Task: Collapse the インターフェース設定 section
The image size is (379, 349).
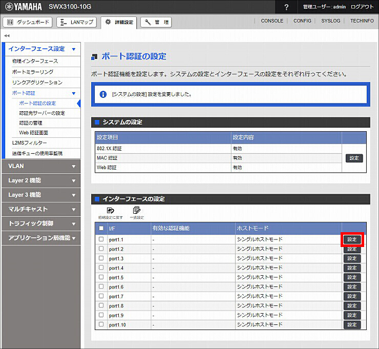Action: [43, 49]
